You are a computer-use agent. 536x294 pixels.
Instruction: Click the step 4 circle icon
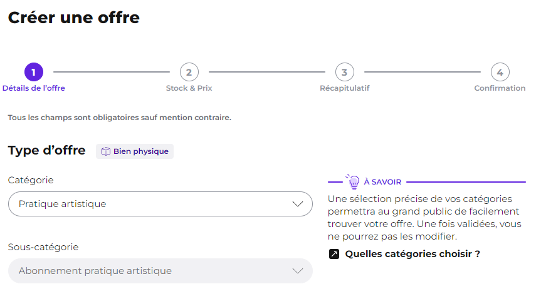[500, 72]
